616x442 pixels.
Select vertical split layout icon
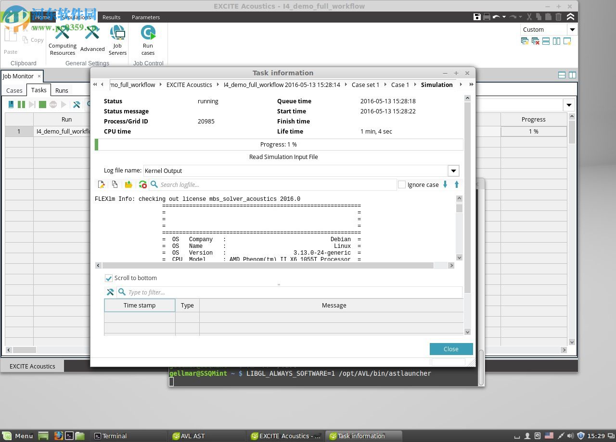[556, 41]
